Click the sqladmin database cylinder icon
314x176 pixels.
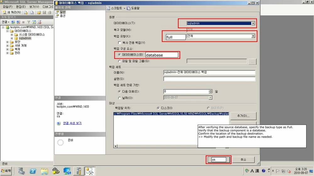16,38
